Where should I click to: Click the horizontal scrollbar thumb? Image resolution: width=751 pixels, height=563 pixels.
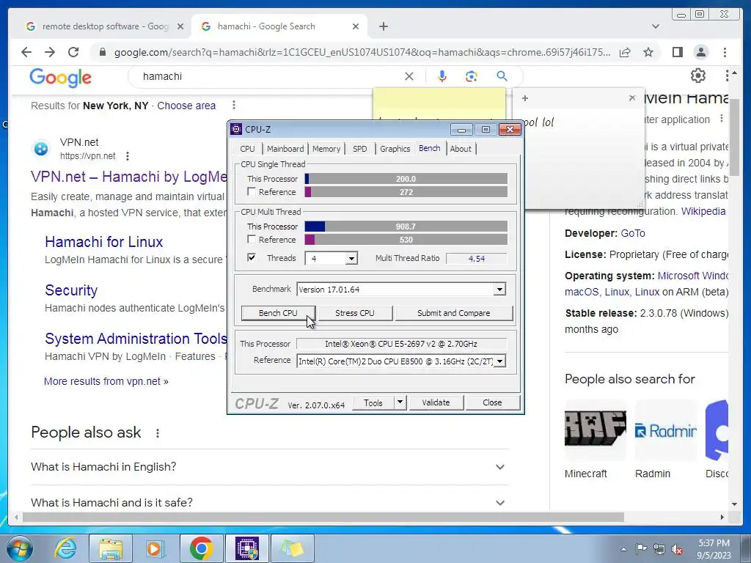point(323,517)
